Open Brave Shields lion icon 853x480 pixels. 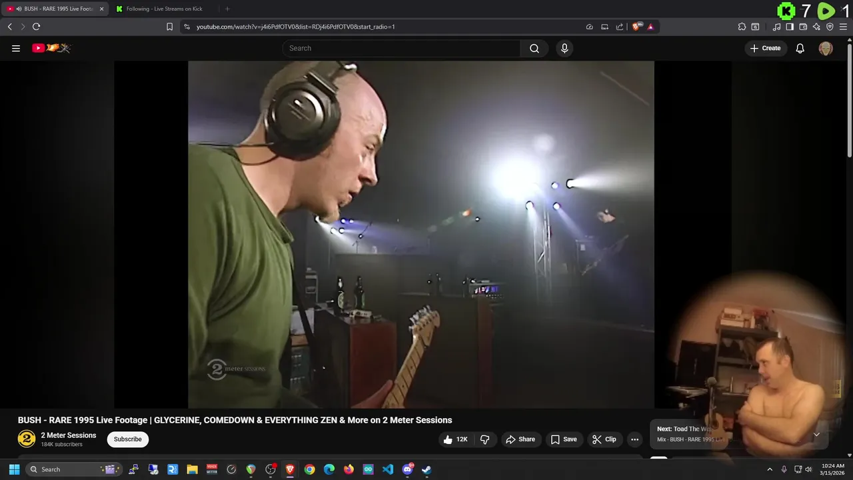click(636, 27)
